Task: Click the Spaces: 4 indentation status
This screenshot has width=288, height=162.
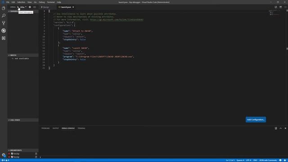Action: pos(240,160)
